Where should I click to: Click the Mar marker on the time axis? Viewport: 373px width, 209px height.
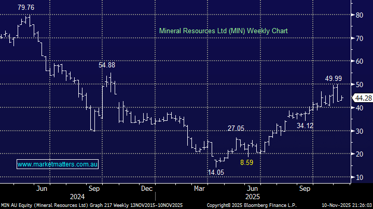click(199, 189)
